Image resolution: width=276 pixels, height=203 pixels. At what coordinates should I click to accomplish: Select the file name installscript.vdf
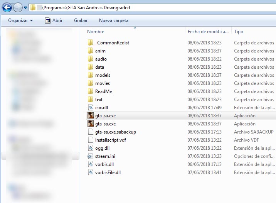tap(111, 140)
